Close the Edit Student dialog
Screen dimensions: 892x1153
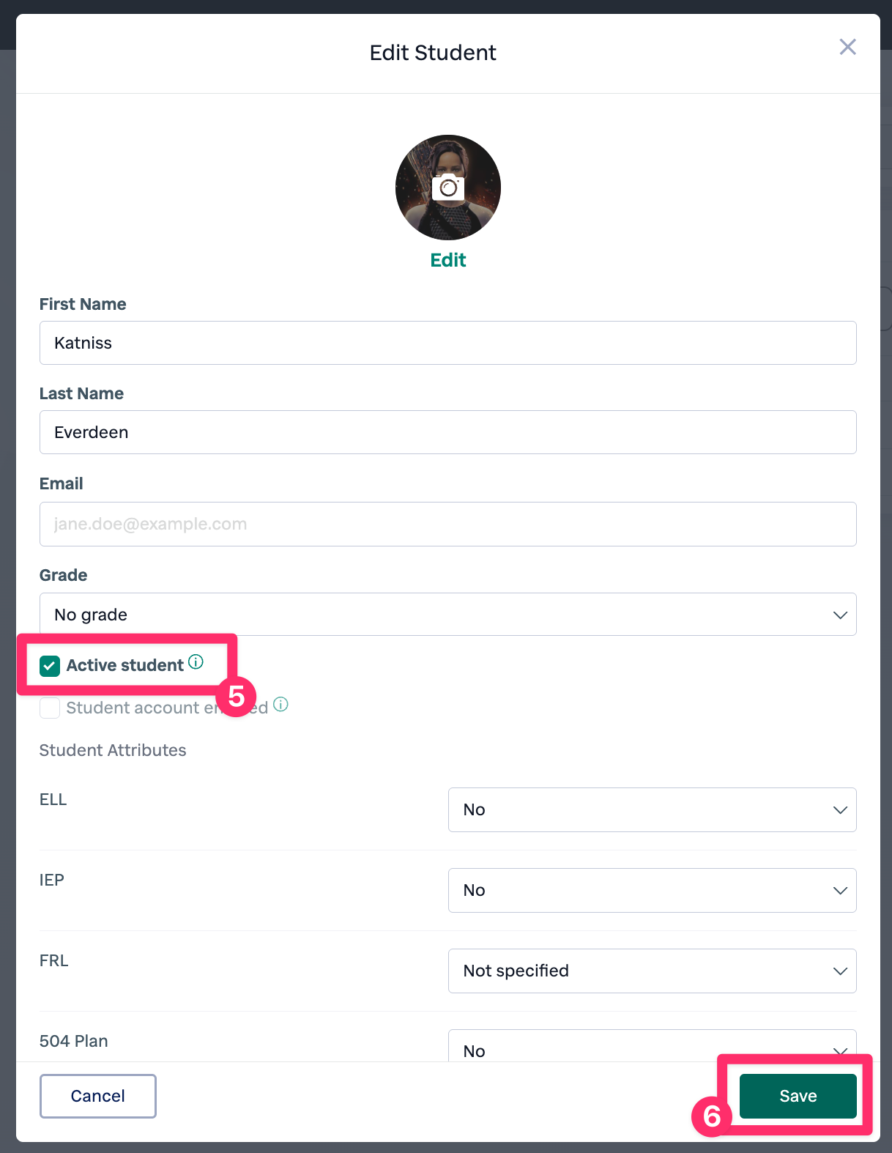[847, 48]
